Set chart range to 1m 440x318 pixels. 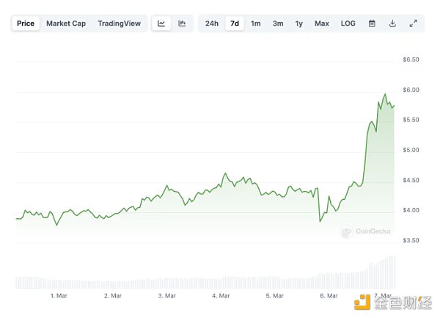tap(256, 24)
